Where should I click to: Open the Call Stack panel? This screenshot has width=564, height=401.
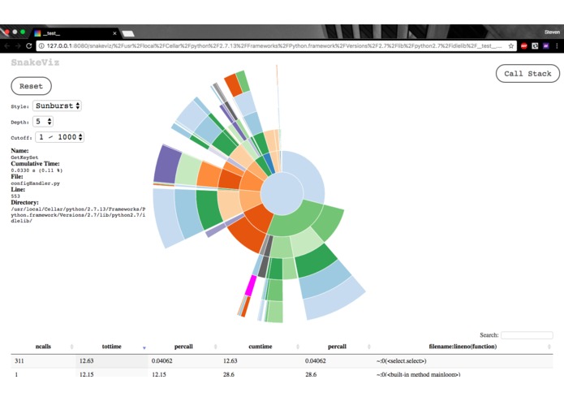[x=527, y=74]
